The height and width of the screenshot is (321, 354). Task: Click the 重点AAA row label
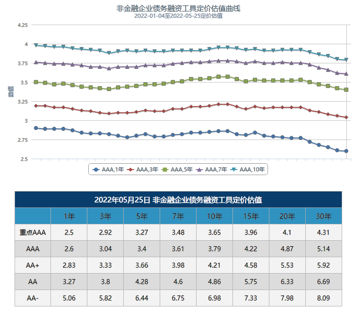pos(33,233)
